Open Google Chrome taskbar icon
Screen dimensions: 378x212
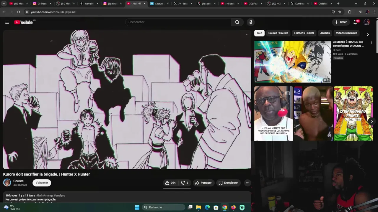225,207
